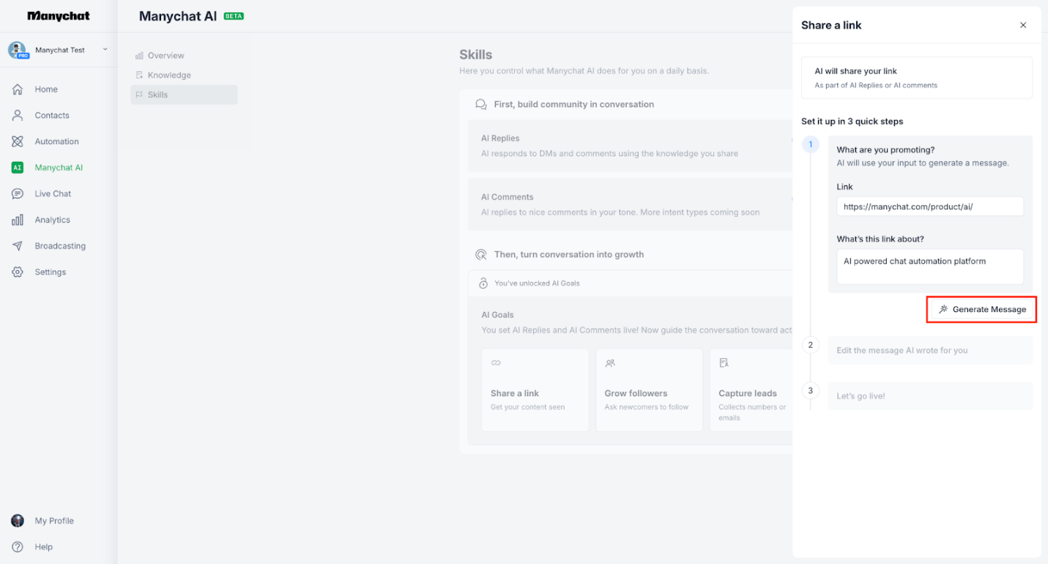Open the Automation panel
Viewport: 1048px width, 564px height.
click(x=18, y=141)
